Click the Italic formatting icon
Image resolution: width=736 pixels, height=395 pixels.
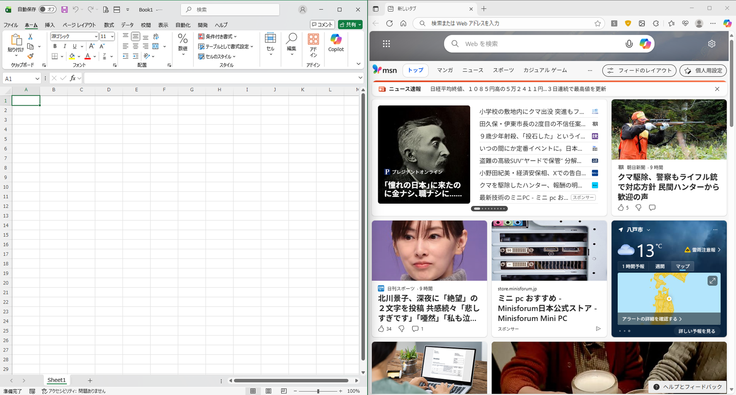tap(65, 46)
